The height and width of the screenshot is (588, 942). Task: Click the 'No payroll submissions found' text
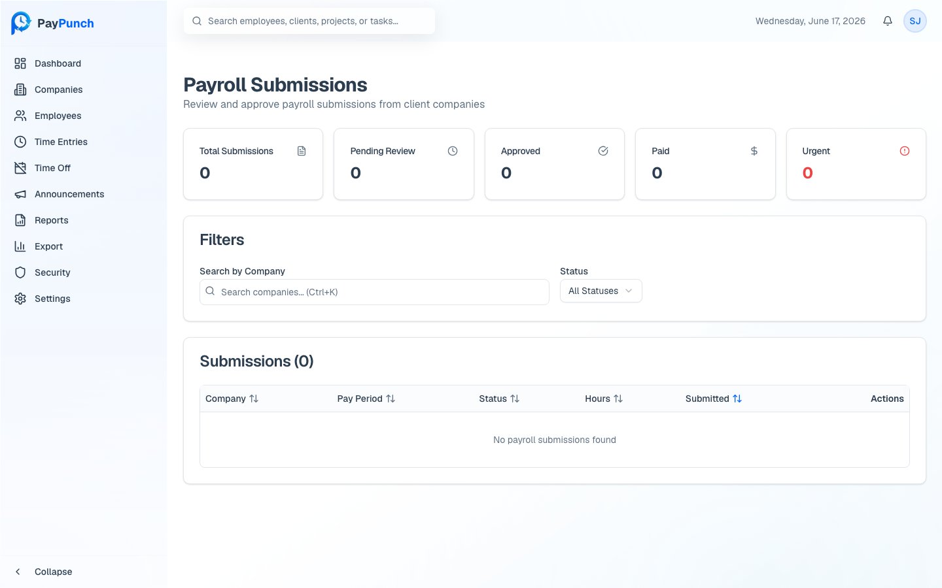pyautogui.click(x=555, y=440)
